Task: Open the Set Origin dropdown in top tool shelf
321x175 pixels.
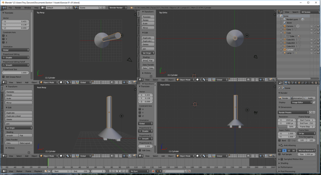Action: tap(148, 53)
